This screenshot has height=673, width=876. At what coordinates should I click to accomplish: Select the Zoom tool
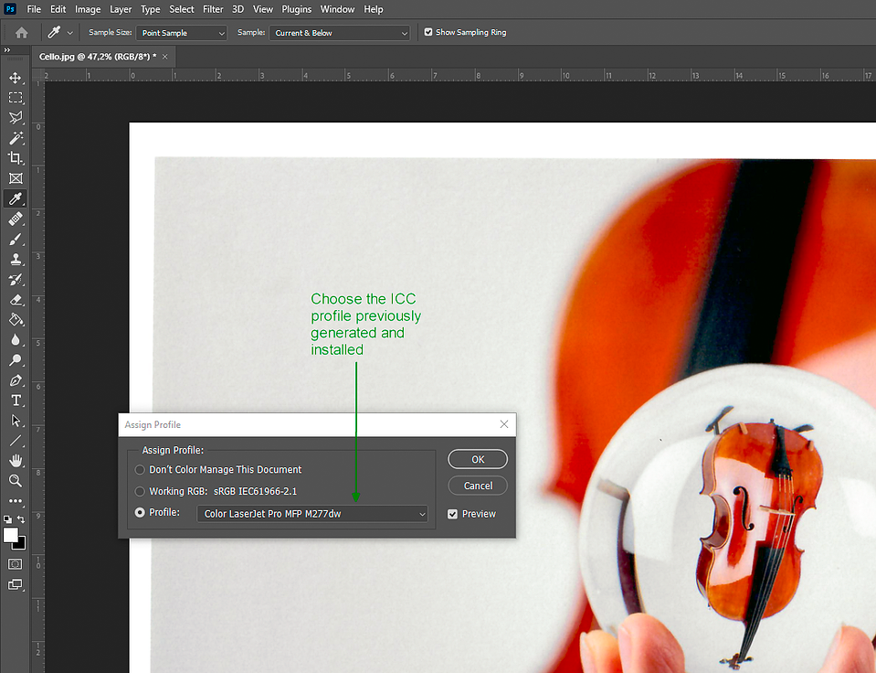tap(16, 481)
